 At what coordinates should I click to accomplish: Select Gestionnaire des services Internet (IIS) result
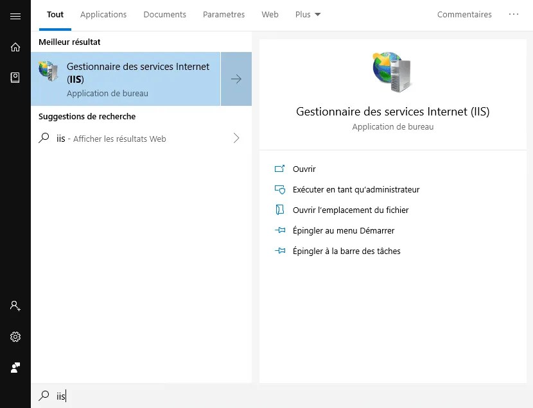pos(126,79)
